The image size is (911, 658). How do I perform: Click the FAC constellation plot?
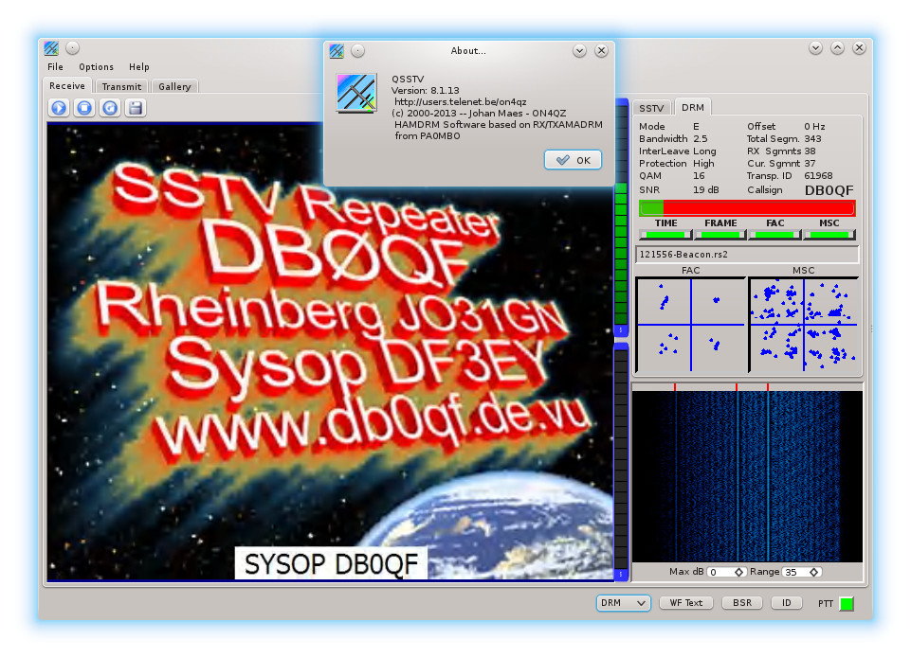(x=691, y=325)
